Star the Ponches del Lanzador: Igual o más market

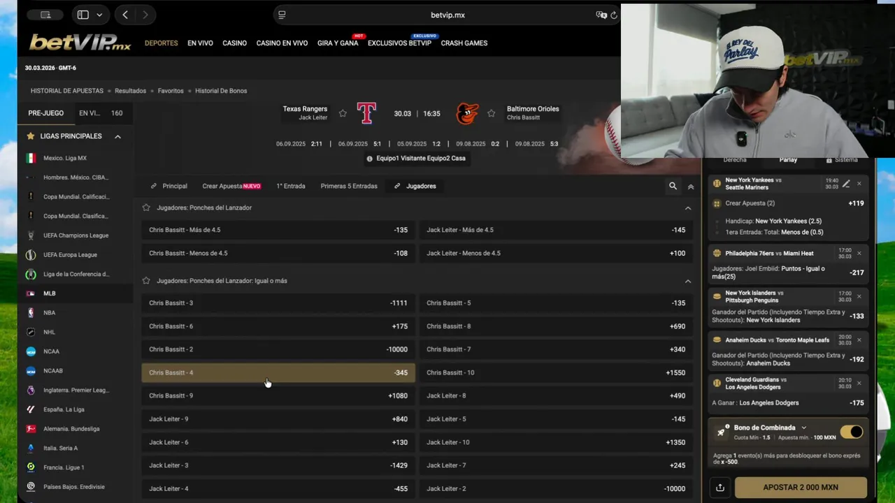[146, 281]
